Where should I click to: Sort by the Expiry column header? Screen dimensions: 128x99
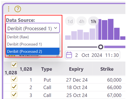[76, 69]
